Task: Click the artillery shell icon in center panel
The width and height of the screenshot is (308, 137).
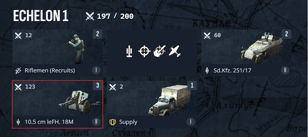Action: pyautogui.click(x=129, y=51)
